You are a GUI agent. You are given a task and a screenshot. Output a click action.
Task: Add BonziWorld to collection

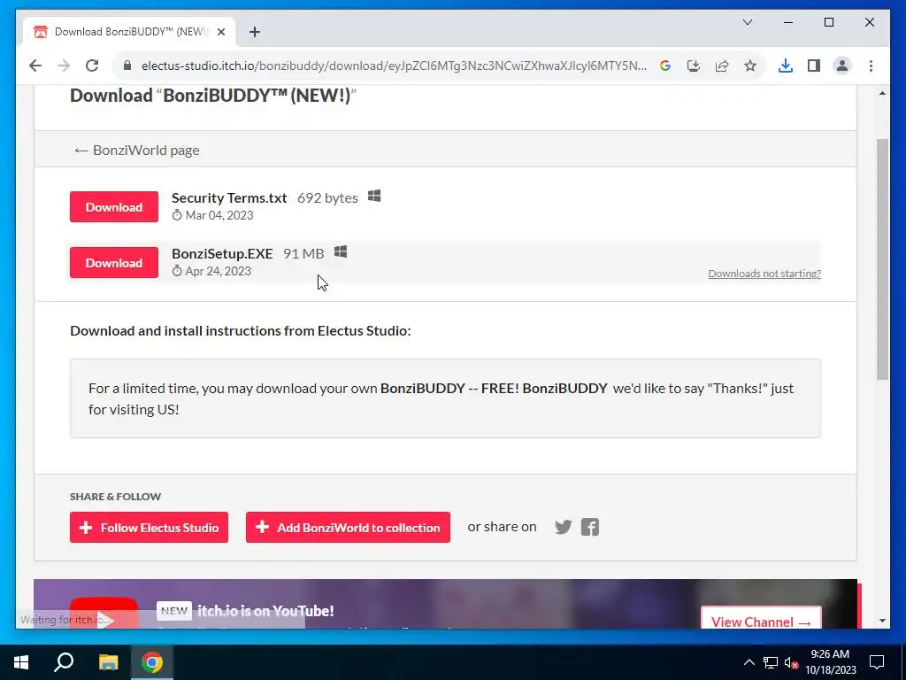tap(348, 528)
